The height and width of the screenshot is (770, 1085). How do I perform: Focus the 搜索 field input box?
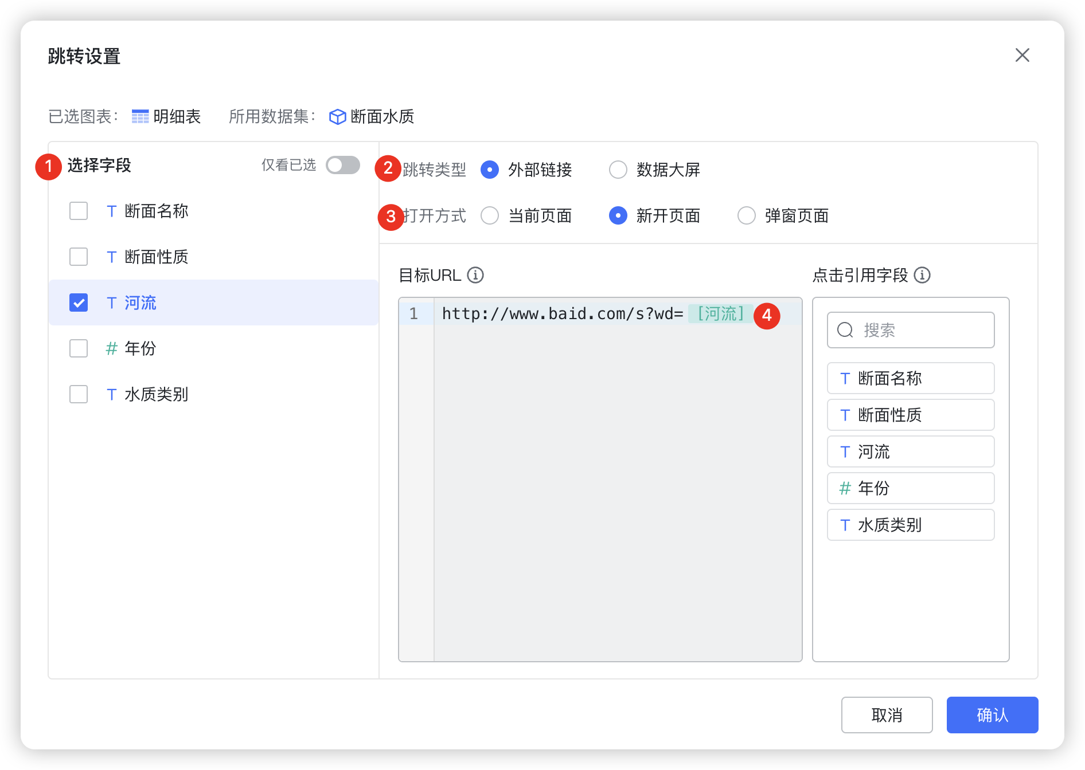pos(911,330)
